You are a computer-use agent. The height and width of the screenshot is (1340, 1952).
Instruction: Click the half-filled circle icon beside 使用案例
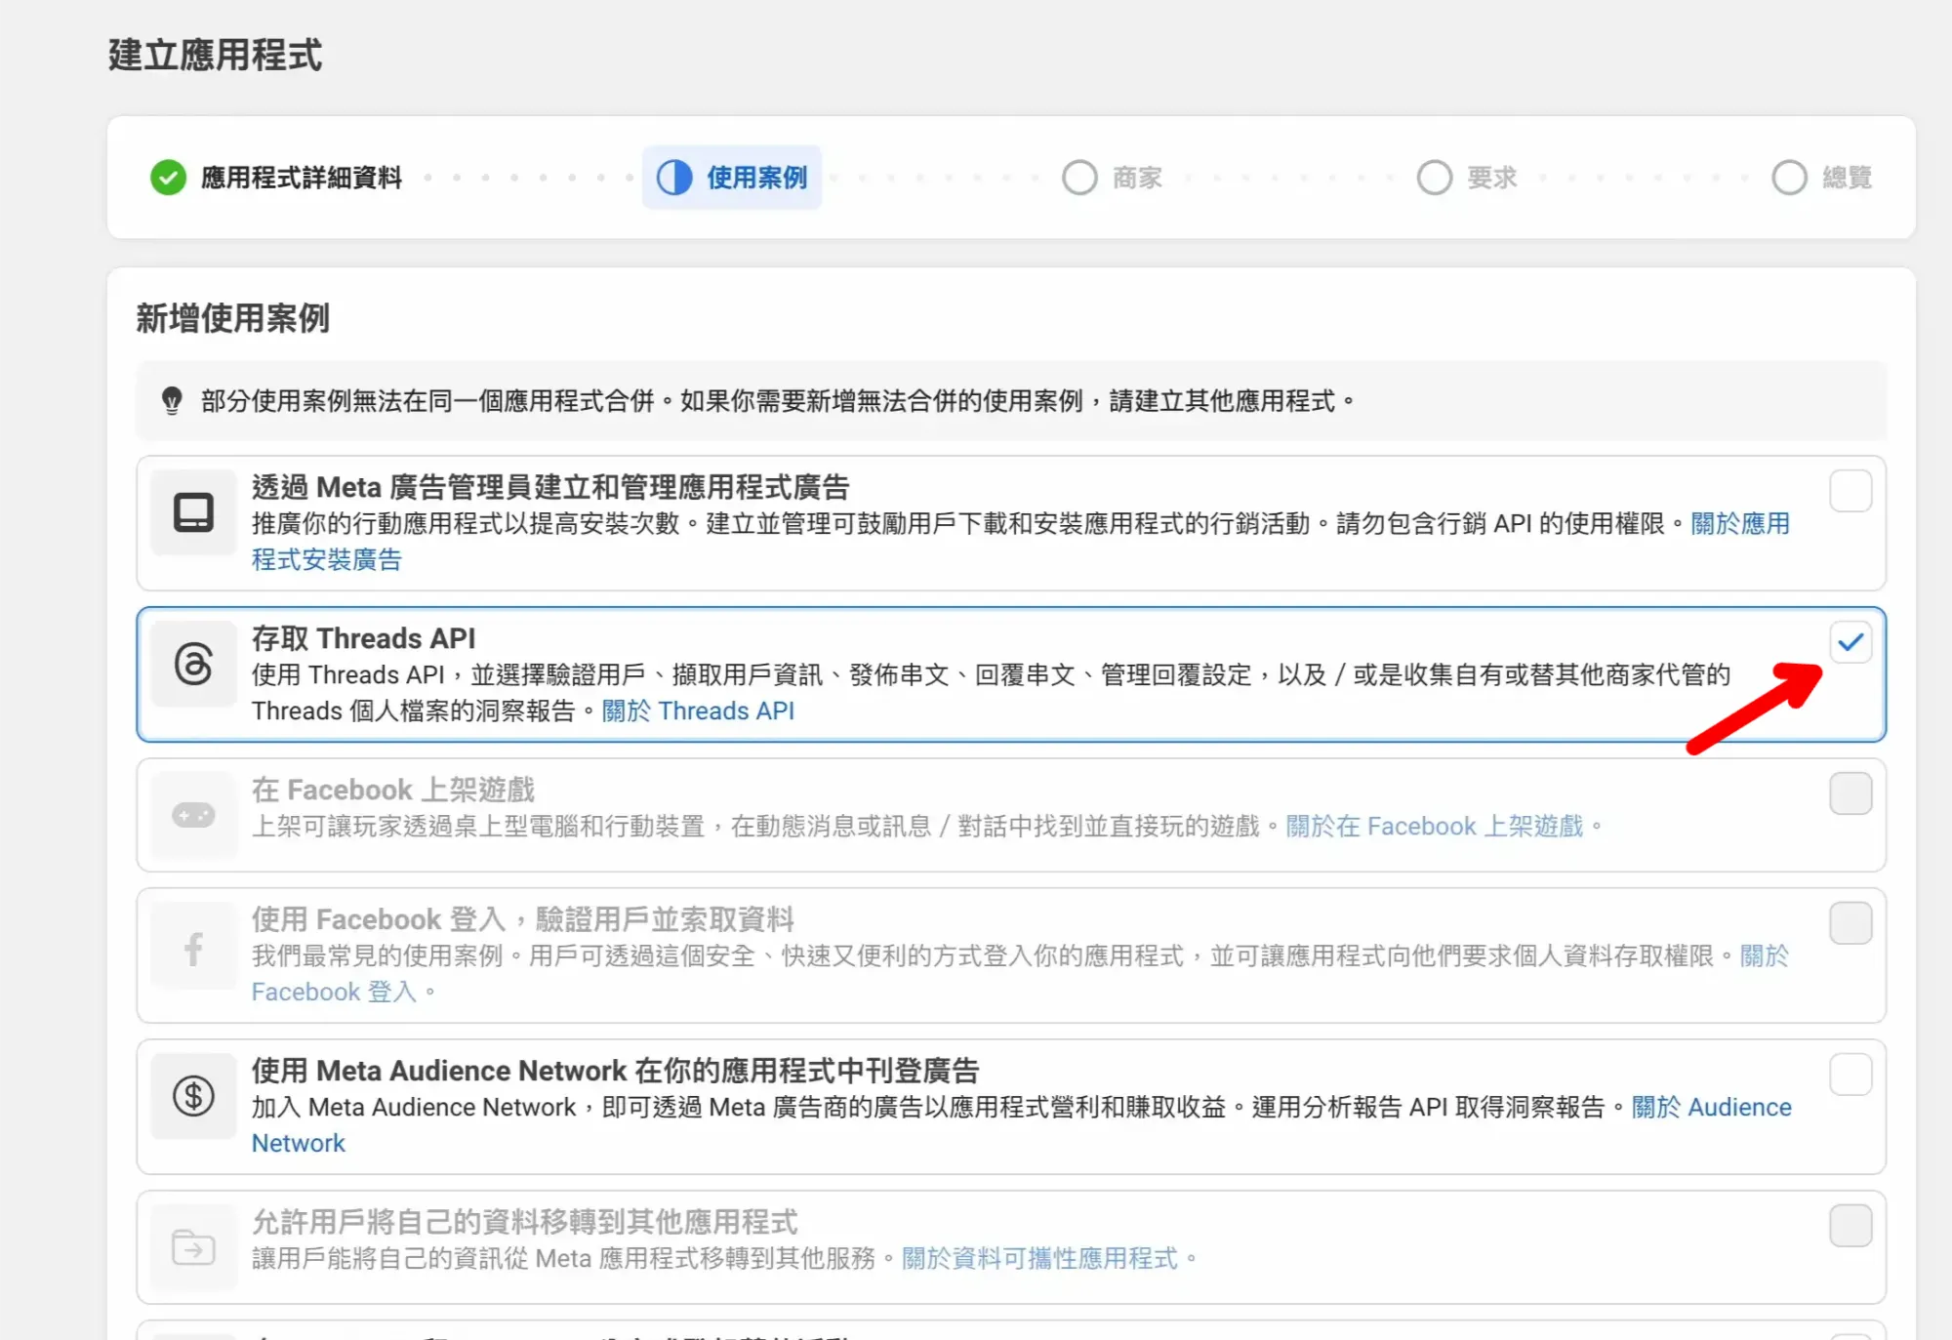(673, 178)
